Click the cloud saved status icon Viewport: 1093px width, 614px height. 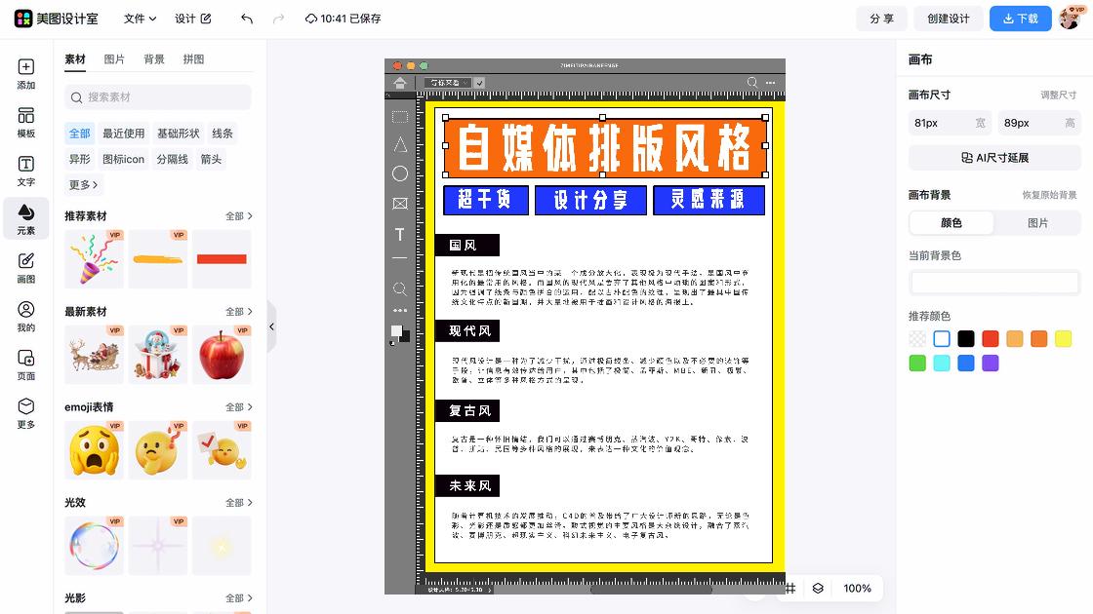click(x=311, y=19)
